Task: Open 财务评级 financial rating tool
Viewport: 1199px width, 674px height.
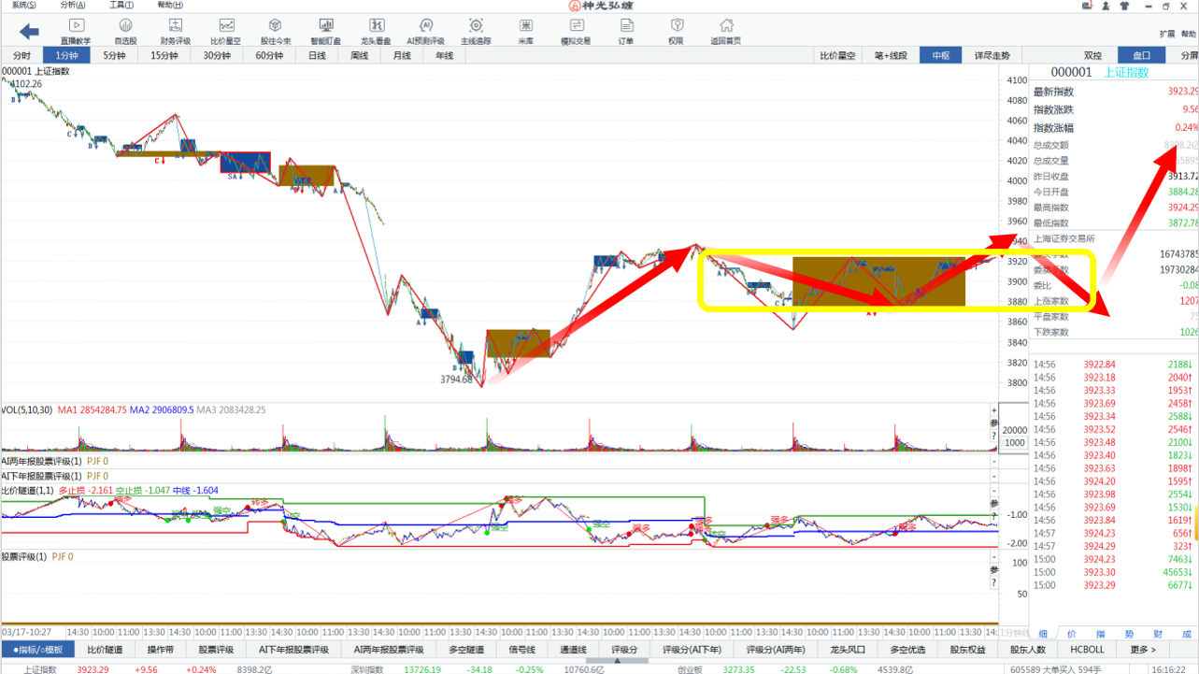Action: pyautogui.click(x=176, y=31)
